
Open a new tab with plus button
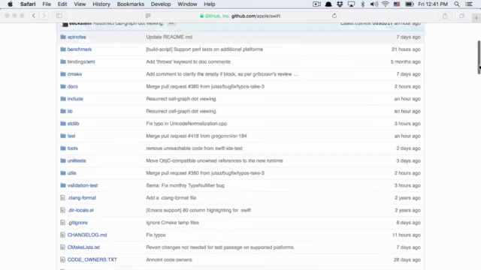[x=476, y=18]
